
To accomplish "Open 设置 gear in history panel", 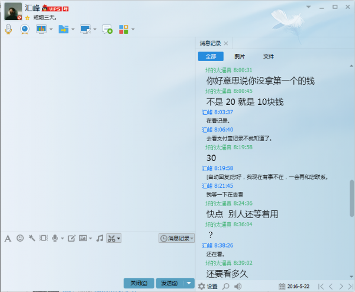I will pyautogui.click(x=208, y=287).
